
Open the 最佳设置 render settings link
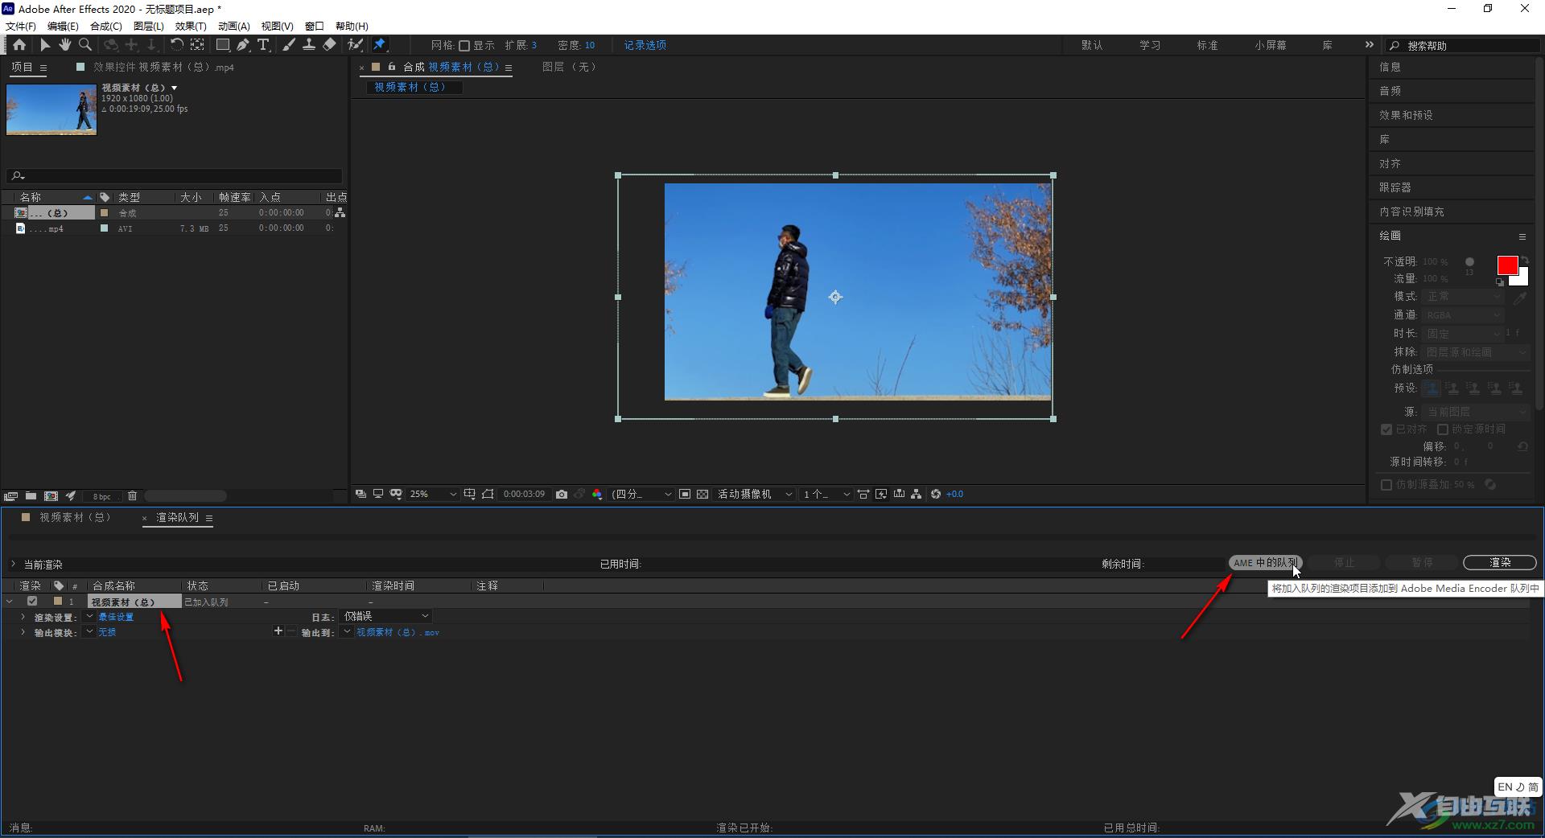tap(116, 617)
